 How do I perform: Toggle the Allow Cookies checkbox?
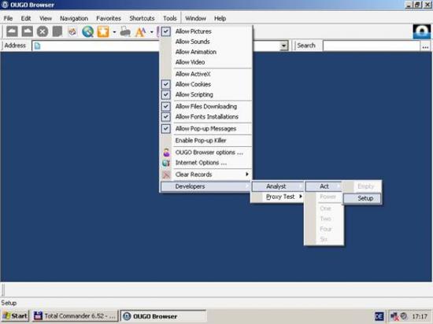pos(165,84)
